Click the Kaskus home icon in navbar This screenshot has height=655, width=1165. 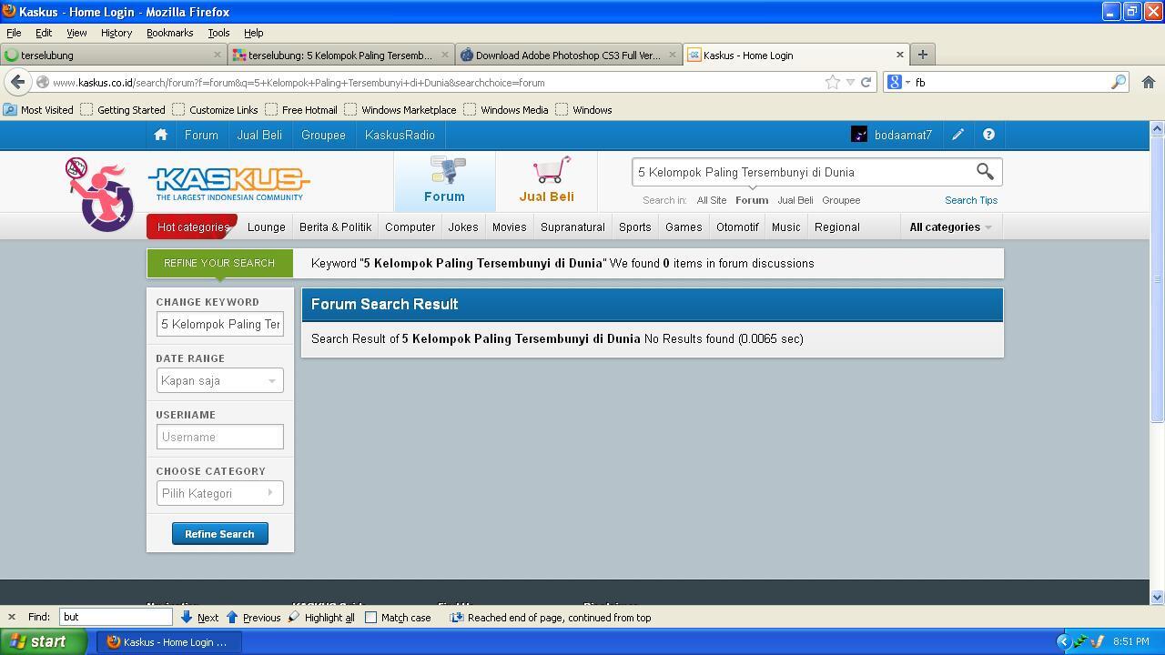click(x=161, y=135)
